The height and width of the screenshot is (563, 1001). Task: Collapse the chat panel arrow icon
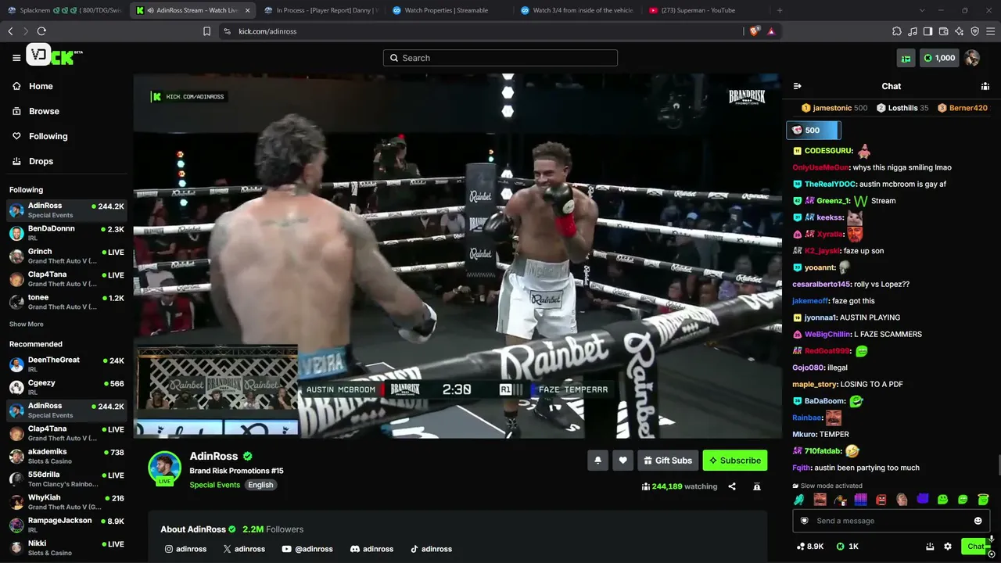point(797,86)
